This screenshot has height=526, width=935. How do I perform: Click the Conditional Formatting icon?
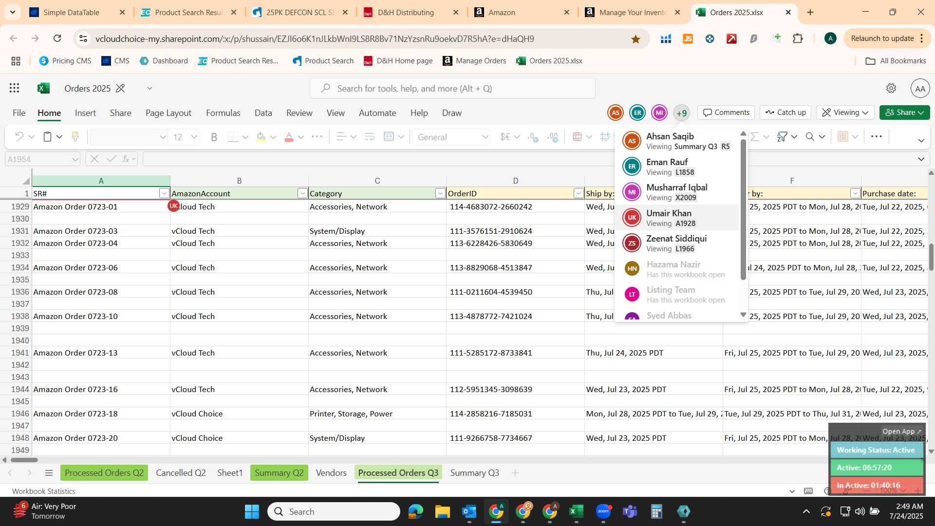pyautogui.click(x=578, y=137)
